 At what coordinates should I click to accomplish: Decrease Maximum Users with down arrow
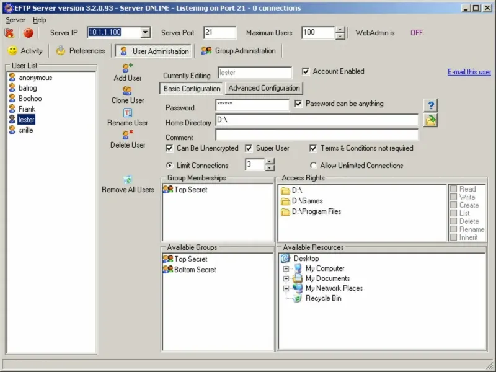(340, 36)
